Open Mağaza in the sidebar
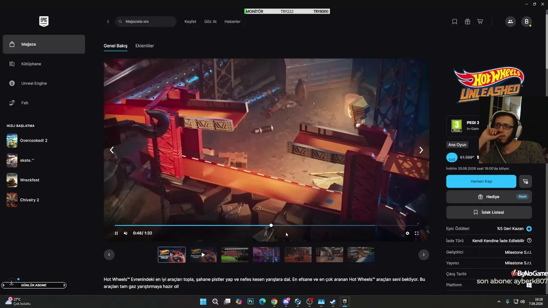The width and height of the screenshot is (548, 308). click(x=44, y=44)
